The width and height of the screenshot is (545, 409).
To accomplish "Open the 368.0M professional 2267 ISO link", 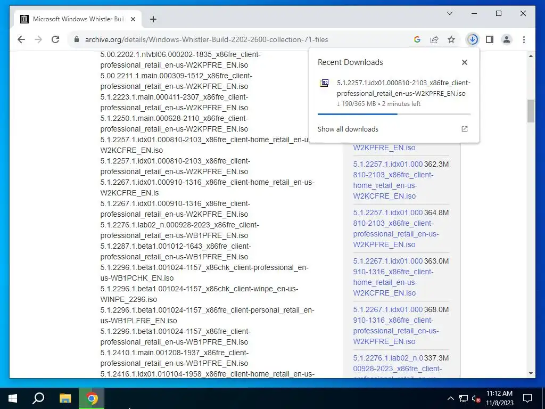I will point(396,325).
